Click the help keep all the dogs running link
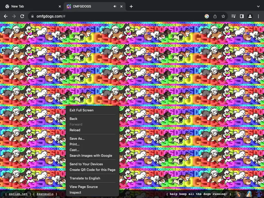The height and width of the screenshot is (198, 264). coord(199,194)
